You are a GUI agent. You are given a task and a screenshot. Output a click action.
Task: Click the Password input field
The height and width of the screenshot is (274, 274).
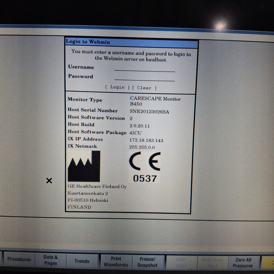coord(144,78)
